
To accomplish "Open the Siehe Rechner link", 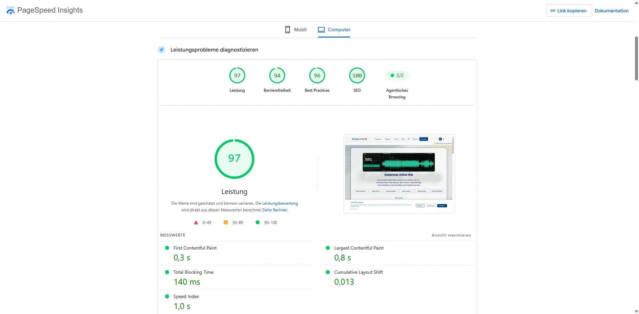I will [x=275, y=210].
